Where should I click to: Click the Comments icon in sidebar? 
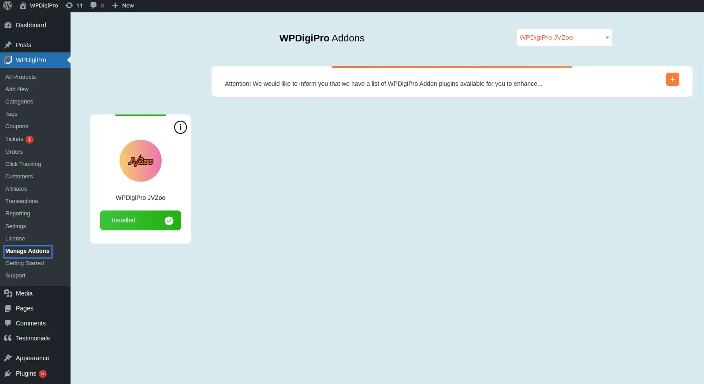8,323
